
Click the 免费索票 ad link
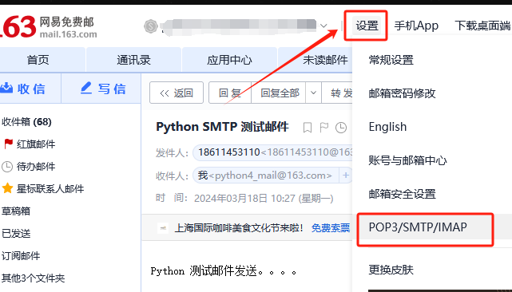pos(331,227)
